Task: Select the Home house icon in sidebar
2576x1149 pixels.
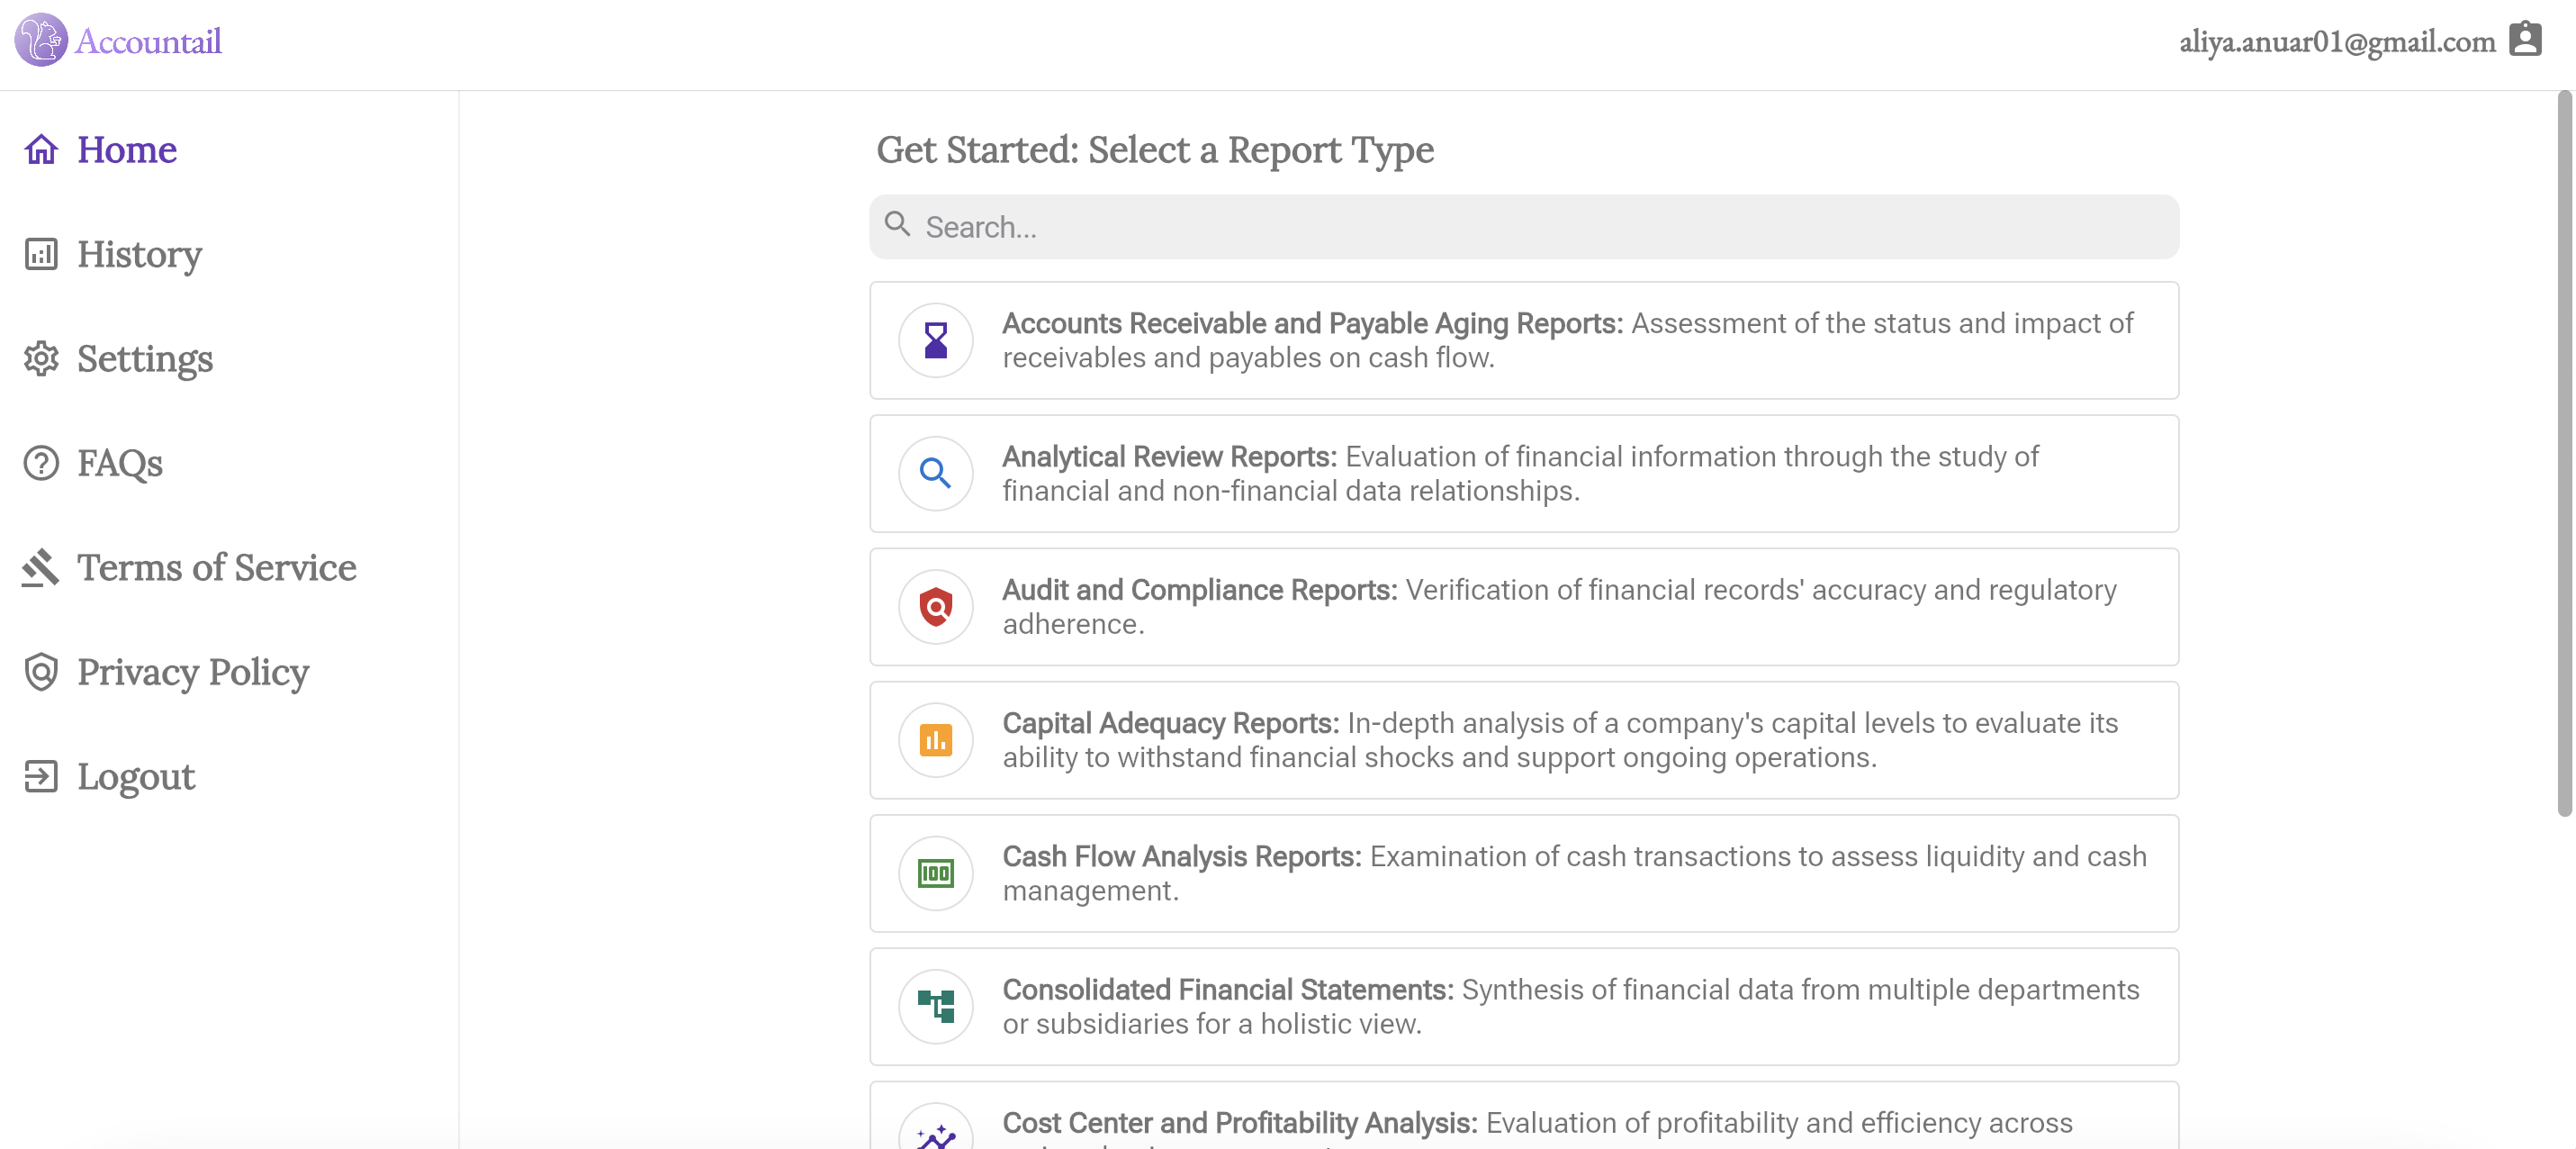Action: pos(41,149)
